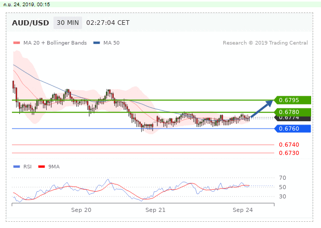The height and width of the screenshot is (228, 321).
Task: Select the 0.6795 green resistance label
Action: (x=292, y=100)
